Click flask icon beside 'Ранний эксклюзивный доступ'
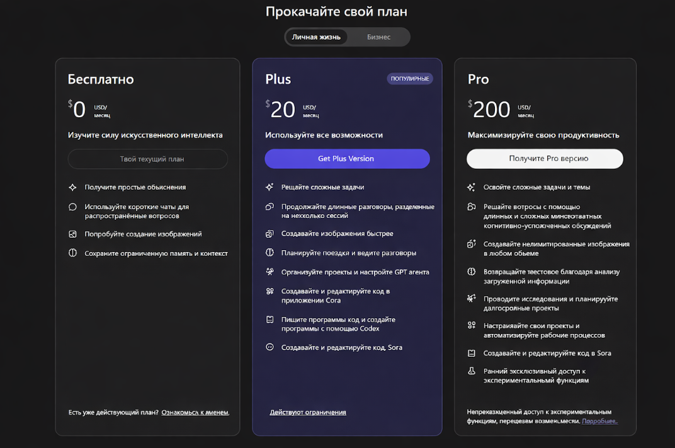 [471, 372]
